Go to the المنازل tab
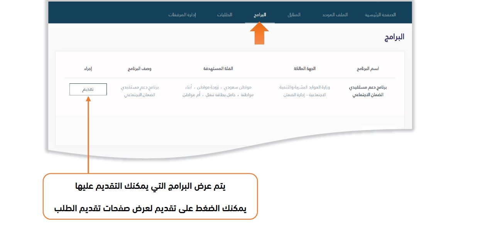The height and width of the screenshot is (239, 480). point(294,15)
